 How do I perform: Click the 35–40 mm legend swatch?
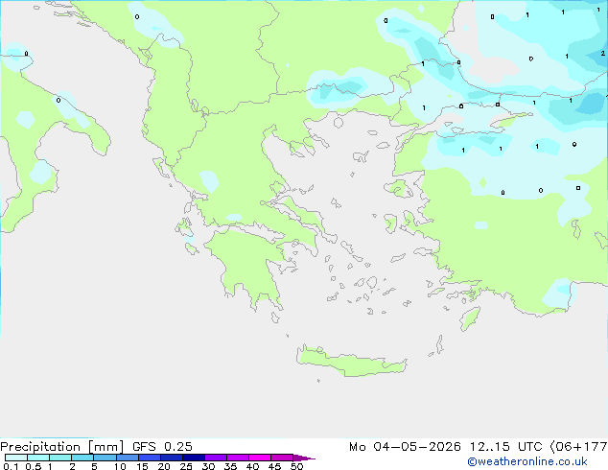tap(238, 458)
